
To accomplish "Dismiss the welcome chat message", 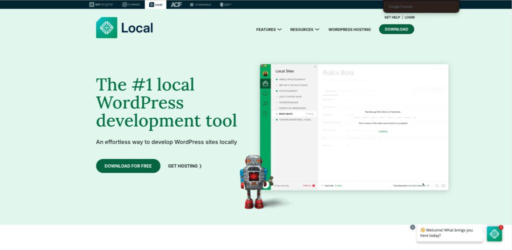I will (412, 227).
